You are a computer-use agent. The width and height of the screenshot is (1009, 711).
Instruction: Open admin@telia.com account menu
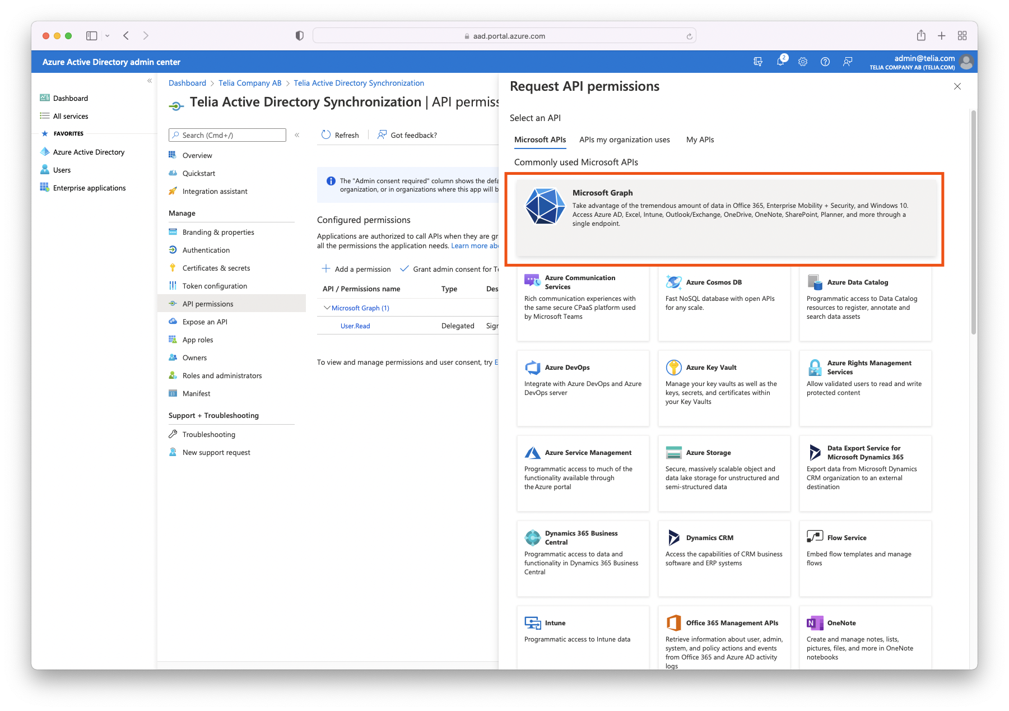[x=922, y=62]
